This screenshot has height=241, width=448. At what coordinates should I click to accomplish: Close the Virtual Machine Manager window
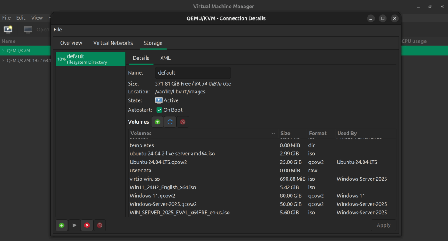point(442,7)
